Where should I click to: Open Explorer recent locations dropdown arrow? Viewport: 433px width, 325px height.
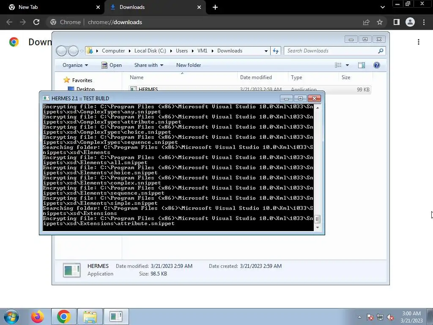[82, 51]
